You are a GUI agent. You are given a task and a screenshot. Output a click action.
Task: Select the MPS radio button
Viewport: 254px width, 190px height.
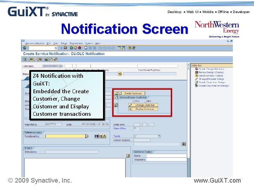pyautogui.click(x=145, y=101)
